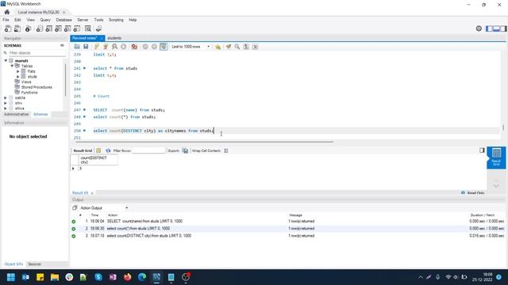Collapse the Tables node under maruti
The image size is (508, 285).
(x=12, y=66)
